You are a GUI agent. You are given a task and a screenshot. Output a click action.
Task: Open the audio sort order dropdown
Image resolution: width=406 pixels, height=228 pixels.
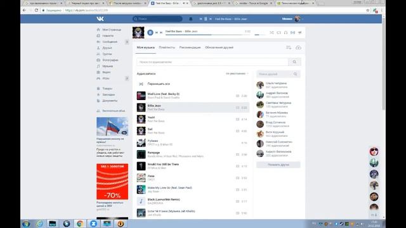(237, 73)
